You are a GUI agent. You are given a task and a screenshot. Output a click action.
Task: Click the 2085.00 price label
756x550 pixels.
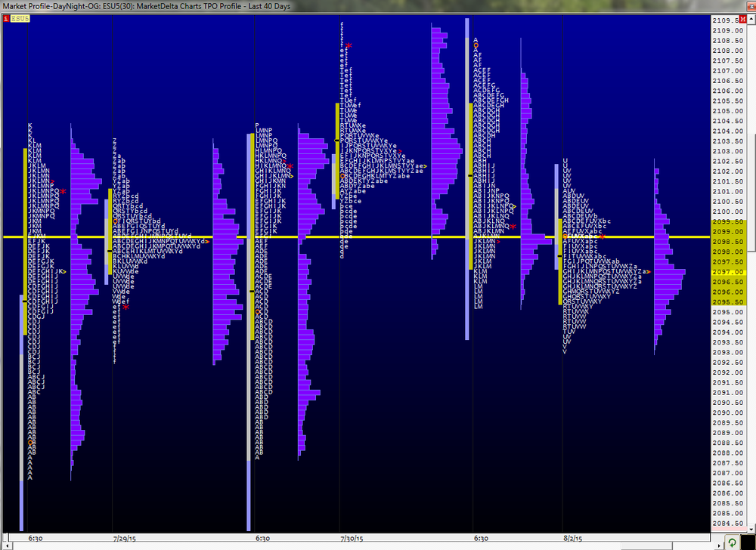coord(728,514)
